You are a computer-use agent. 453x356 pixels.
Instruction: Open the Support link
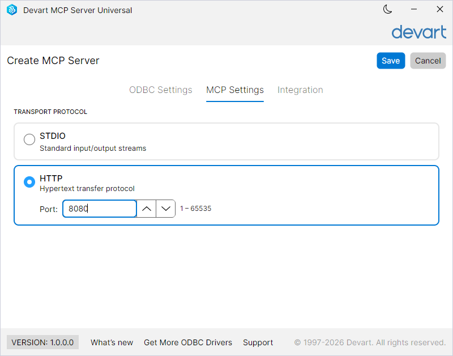point(258,342)
